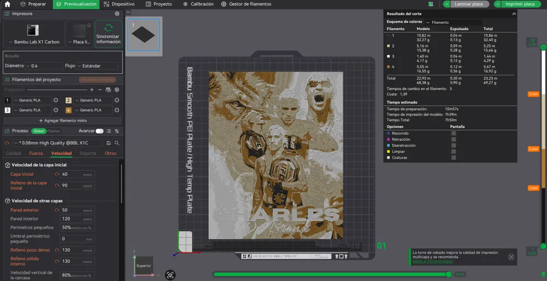Screen dimensions: 547x281
Task: Open Proyecto tab
Action: (x=159, y=4)
